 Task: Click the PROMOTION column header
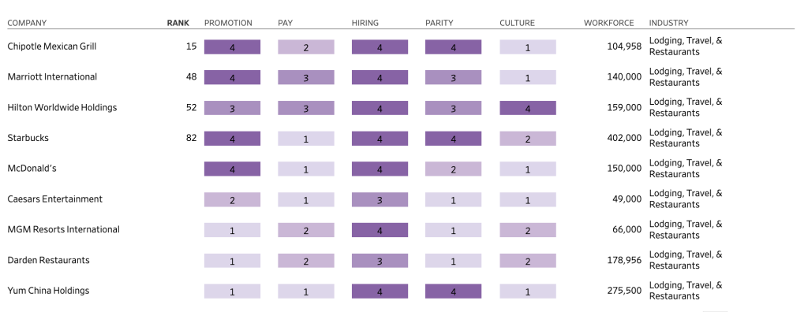pos(228,23)
